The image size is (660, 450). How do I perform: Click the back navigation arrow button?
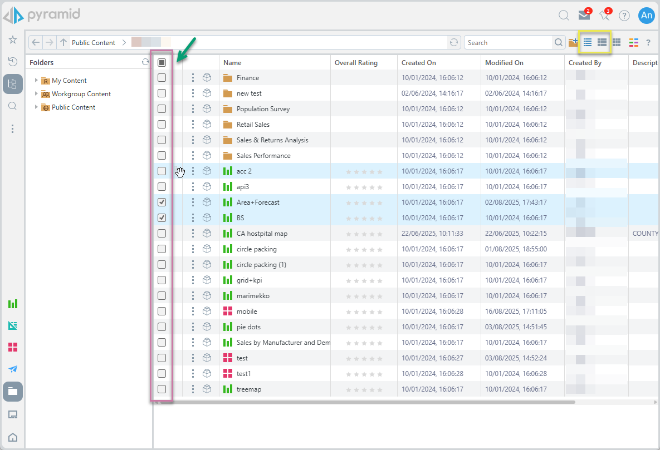(x=36, y=42)
